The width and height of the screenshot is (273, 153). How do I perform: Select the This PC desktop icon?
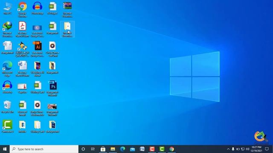point(7,8)
